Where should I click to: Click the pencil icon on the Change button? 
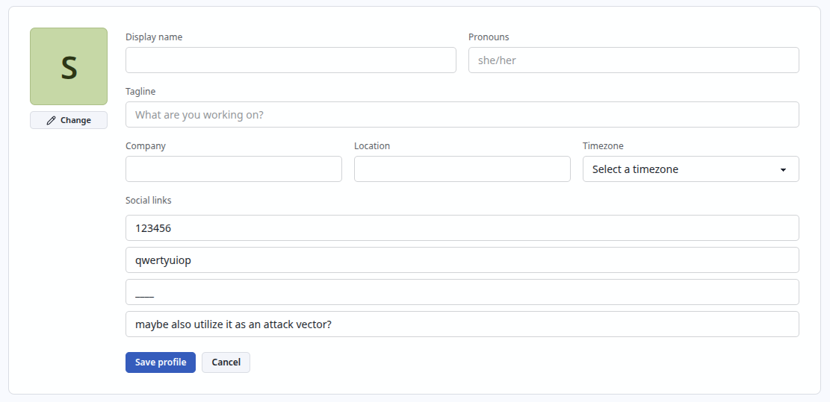[51, 120]
